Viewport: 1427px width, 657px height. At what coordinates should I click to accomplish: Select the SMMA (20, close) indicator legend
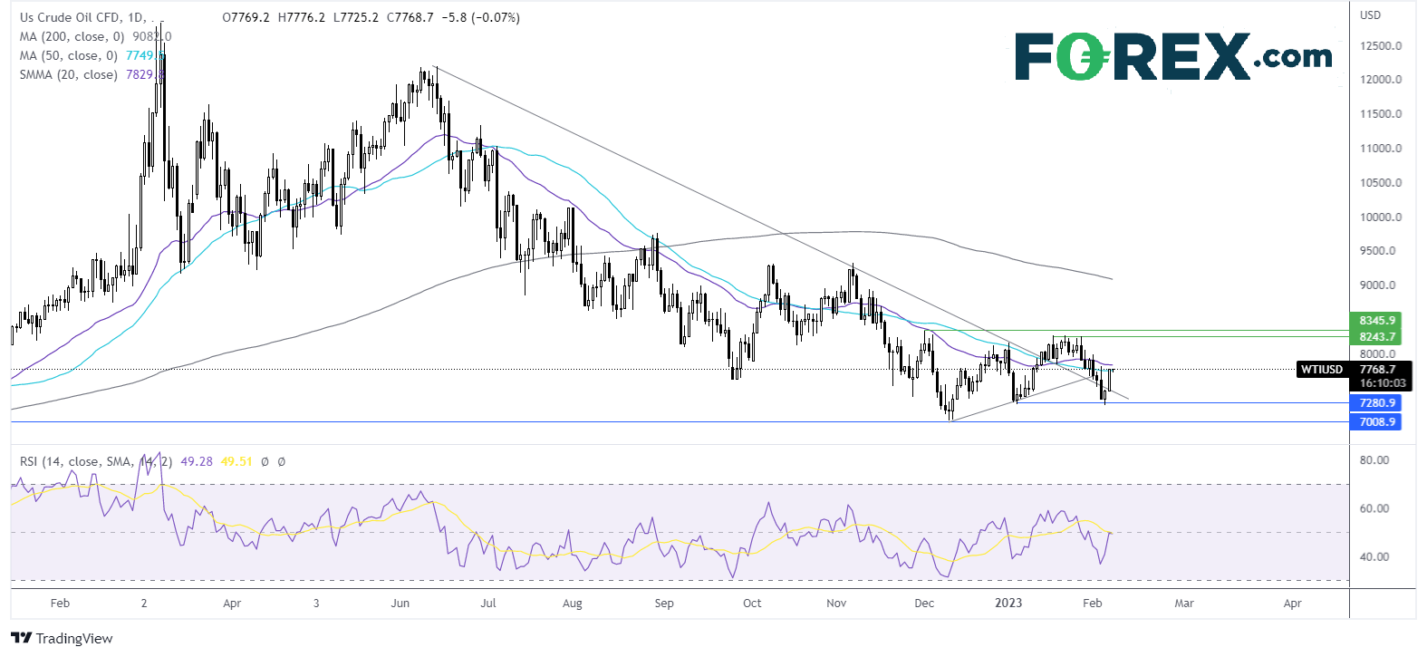(68, 74)
